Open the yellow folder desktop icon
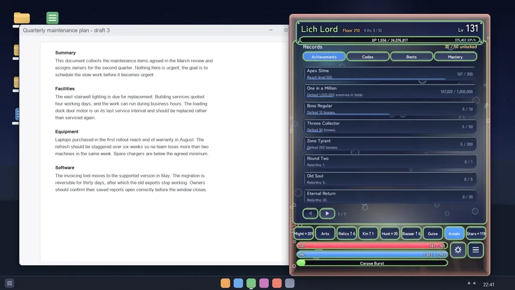This screenshot has height=290, width=515. [x=22, y=17]
